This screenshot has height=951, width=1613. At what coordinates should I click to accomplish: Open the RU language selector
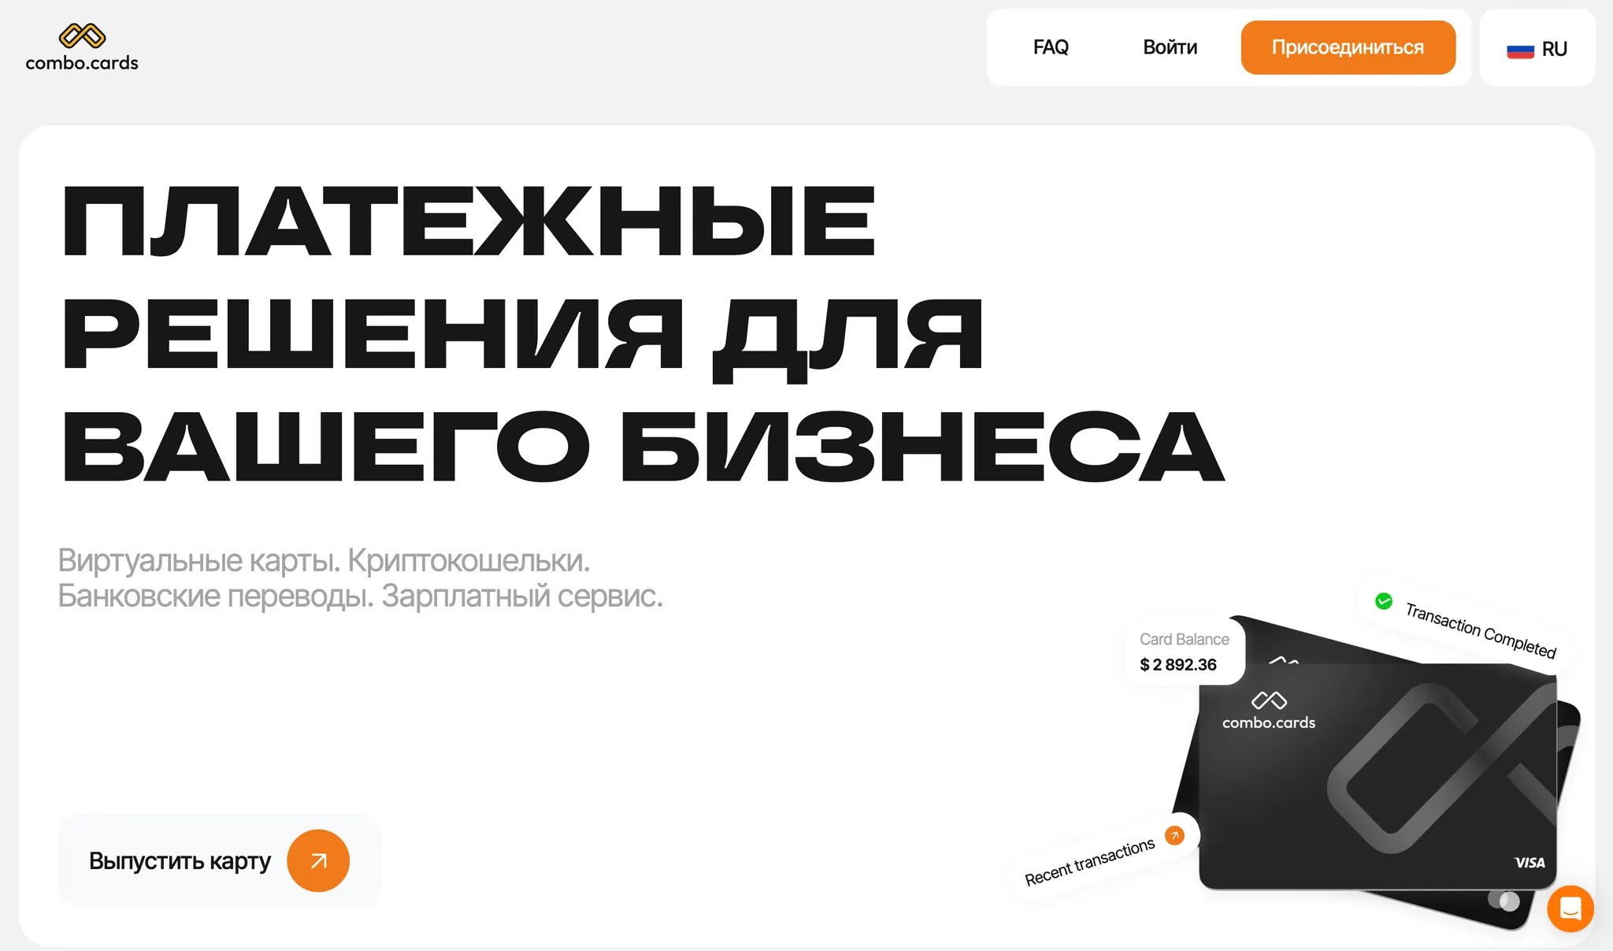[x=1537, y=48]
